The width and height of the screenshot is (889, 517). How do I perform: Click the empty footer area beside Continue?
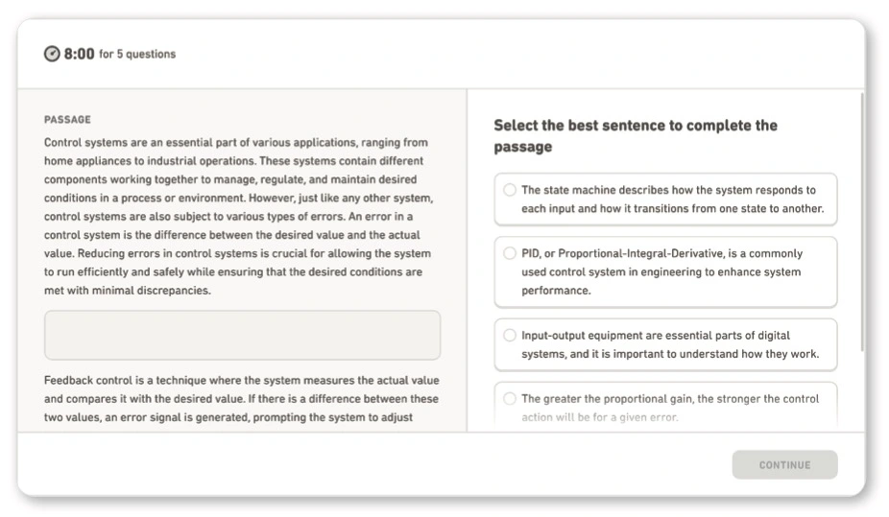(x=384, y=464)
